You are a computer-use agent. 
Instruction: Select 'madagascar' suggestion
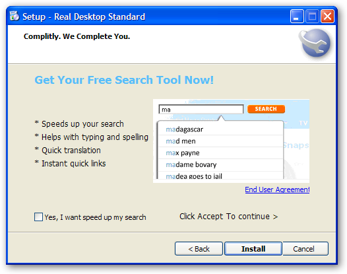click(x=220, y=129)
